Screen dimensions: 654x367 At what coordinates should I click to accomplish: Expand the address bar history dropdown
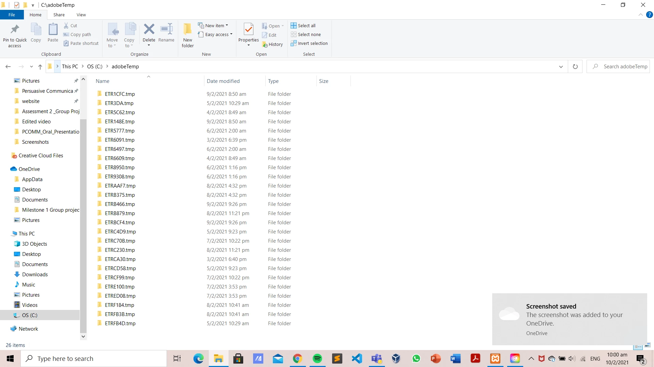pyautogui.click(x=561, y=67)
